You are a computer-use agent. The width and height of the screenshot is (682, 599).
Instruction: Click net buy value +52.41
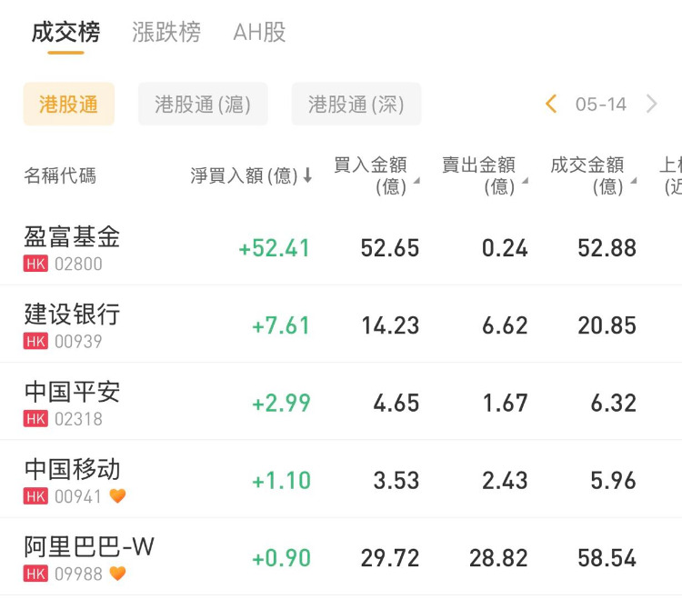[x=275, y=248]
